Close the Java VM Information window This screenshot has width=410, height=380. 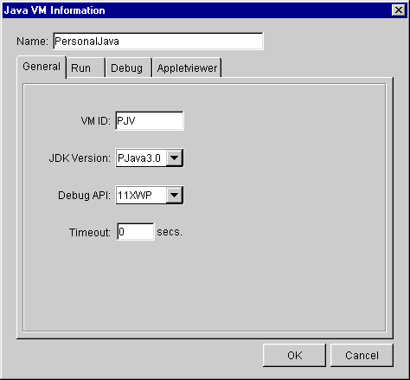point(399,10)
